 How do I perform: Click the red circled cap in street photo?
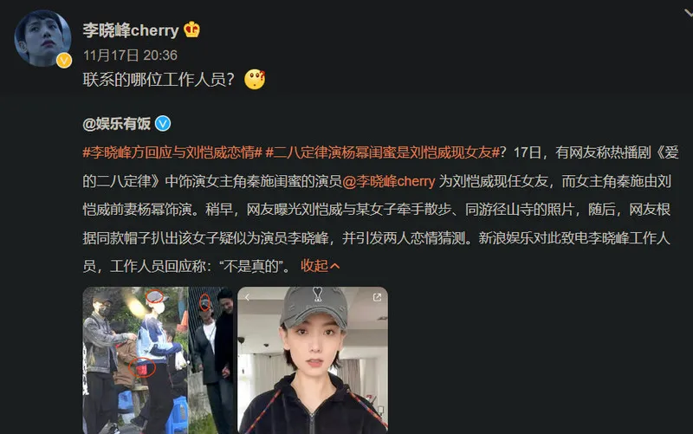coord(155,296)
